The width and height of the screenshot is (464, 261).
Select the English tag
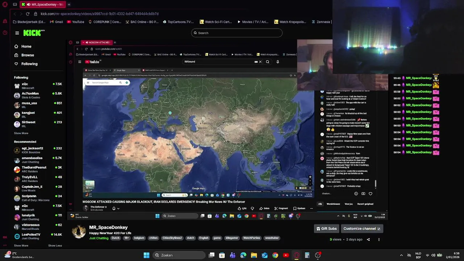[204, 238]
